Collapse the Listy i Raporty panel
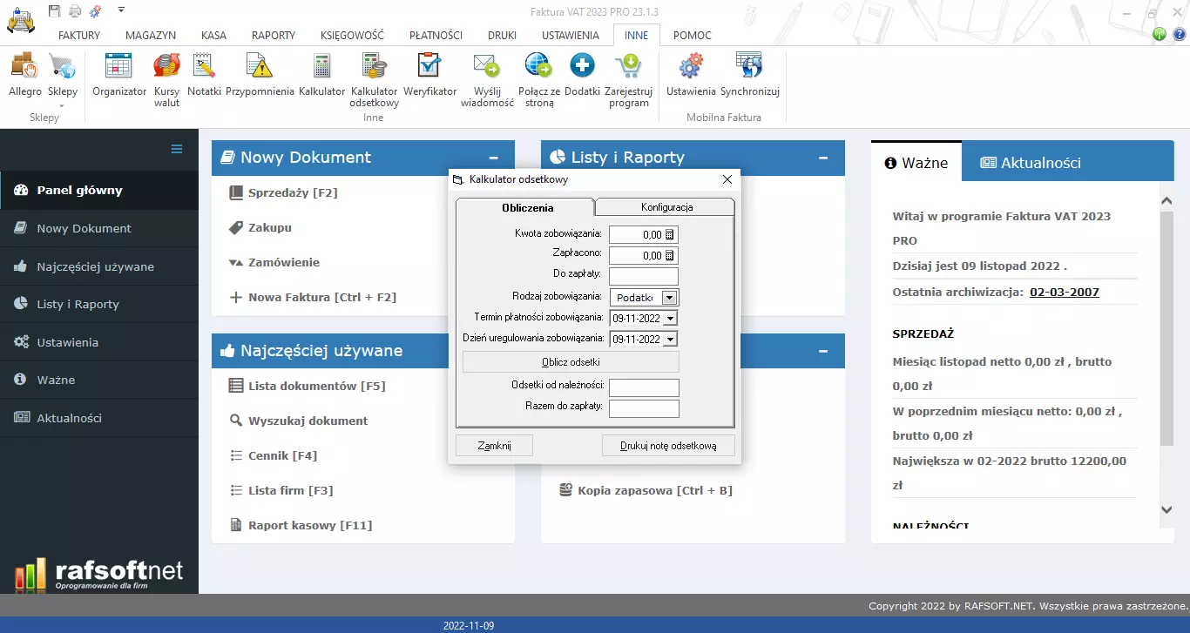Viewport: 1190px width, 633px height. [x=823, y=158]
